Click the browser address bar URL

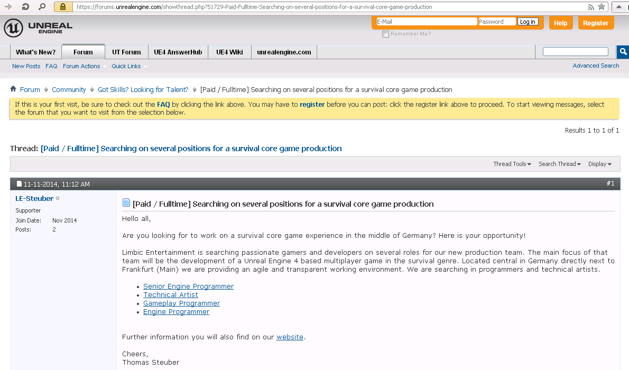pos(254,7)
